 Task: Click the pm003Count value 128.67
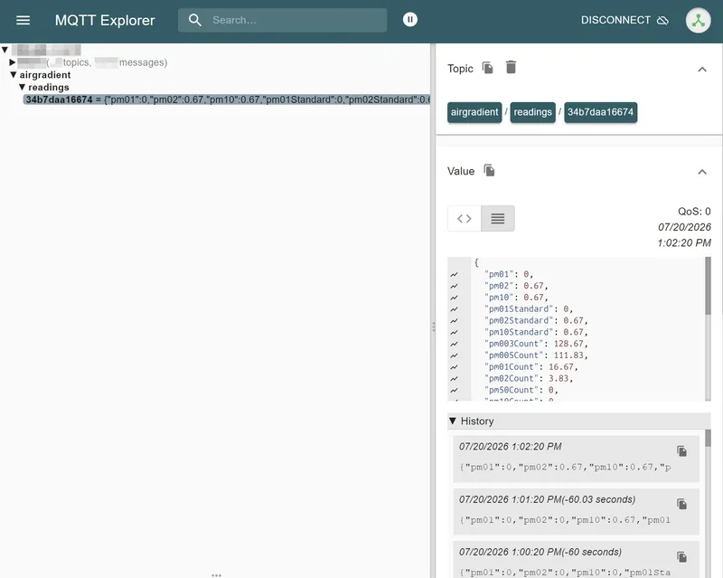[x=568, y=344]
